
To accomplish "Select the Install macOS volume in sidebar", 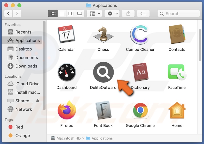I will click(x=22, y=92).
